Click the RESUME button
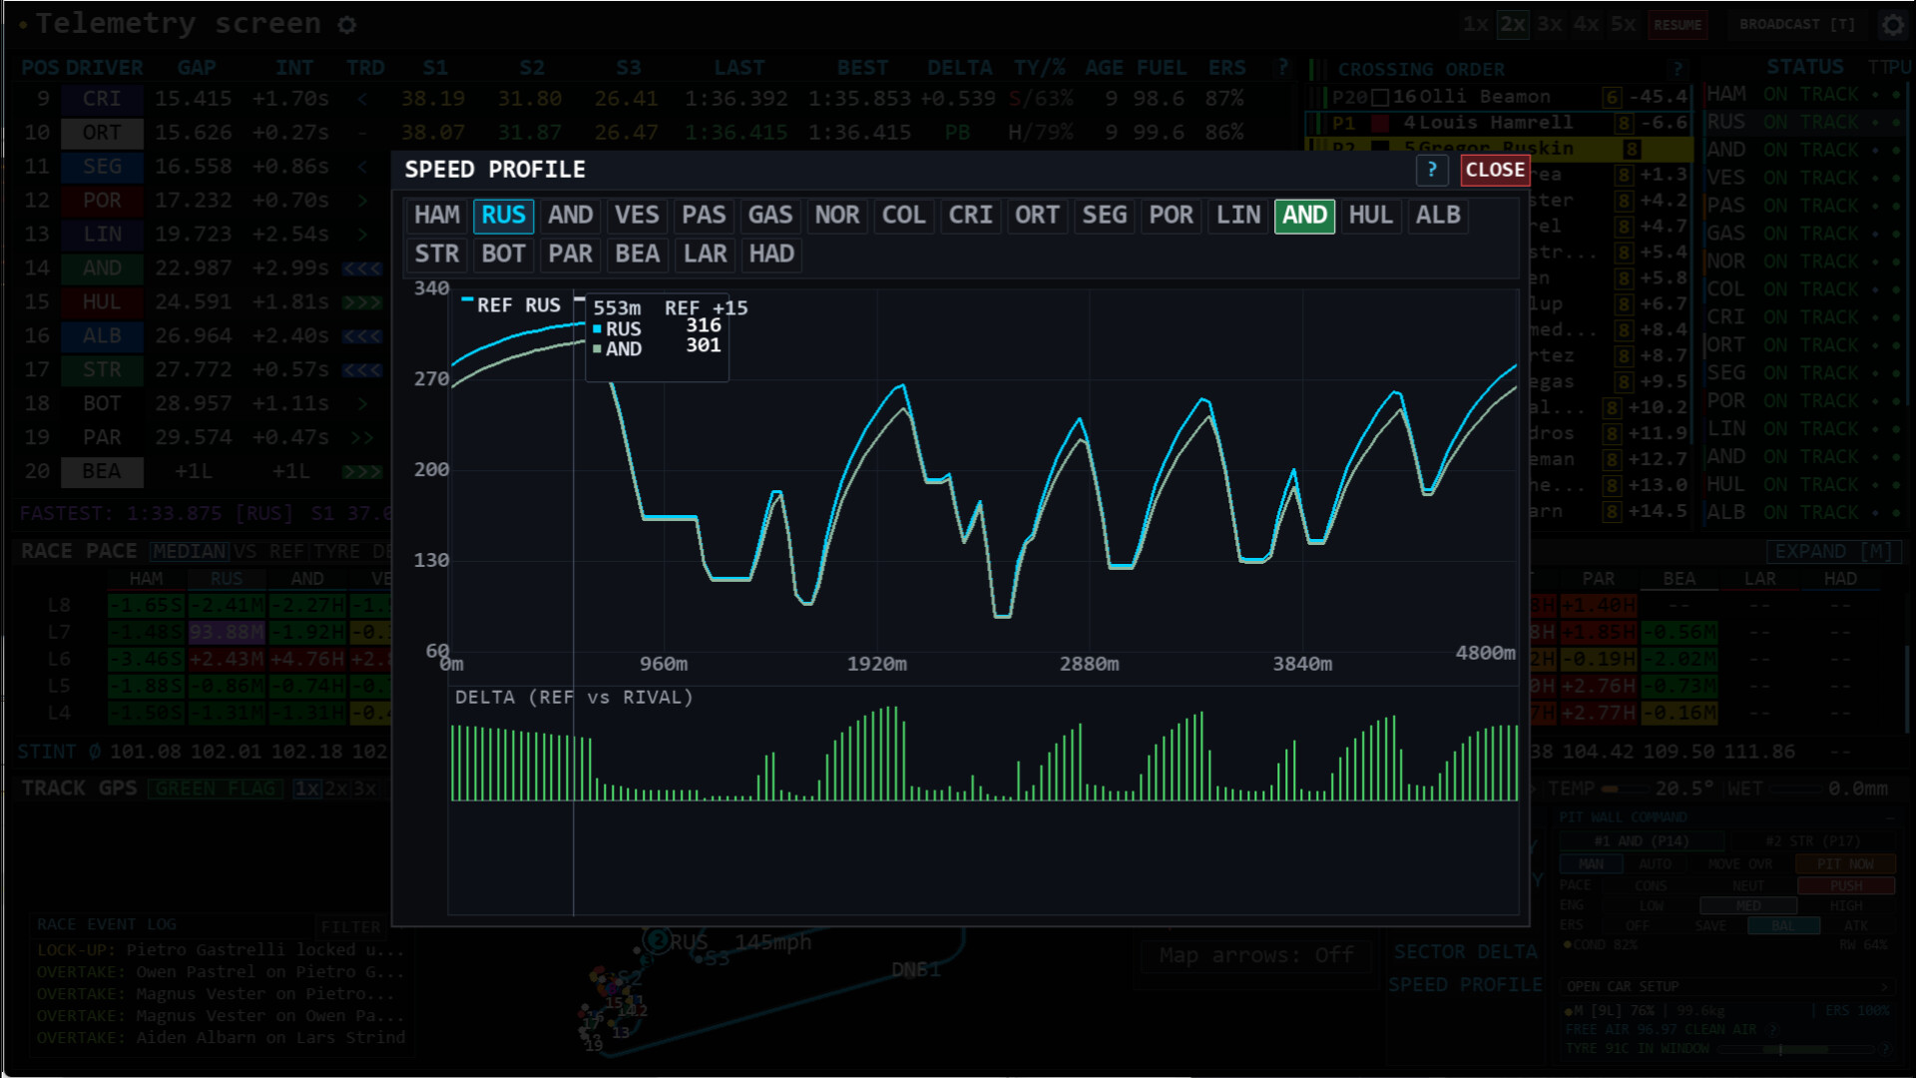Screen dimensions: 1916x1078 [x=1677, y=25]
